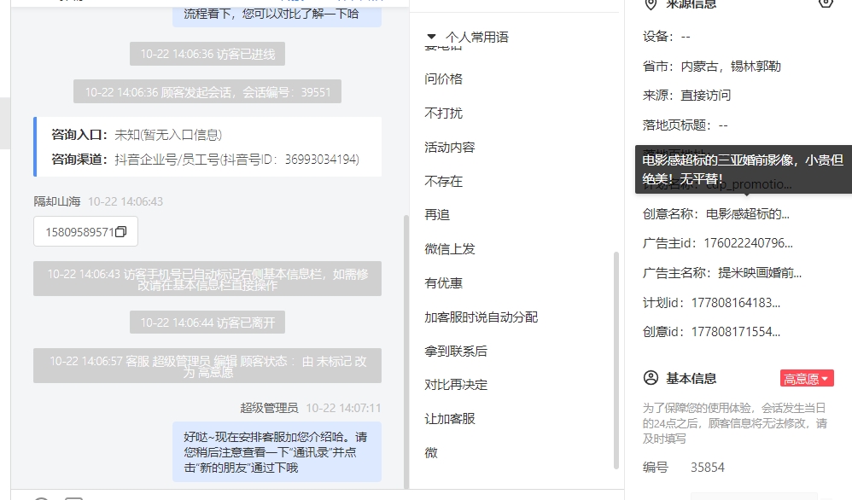Screen dimensions: 852x500
Task: Select the 让加客服 quick phrase
Action: pos(450,419)
